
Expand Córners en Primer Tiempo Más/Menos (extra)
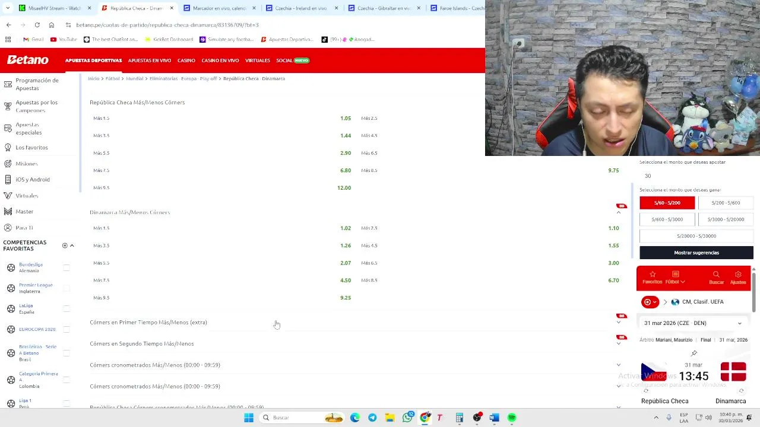[619, 322]
